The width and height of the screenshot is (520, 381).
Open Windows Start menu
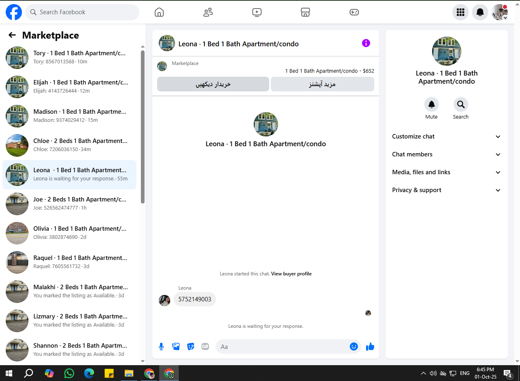(9, 373)
